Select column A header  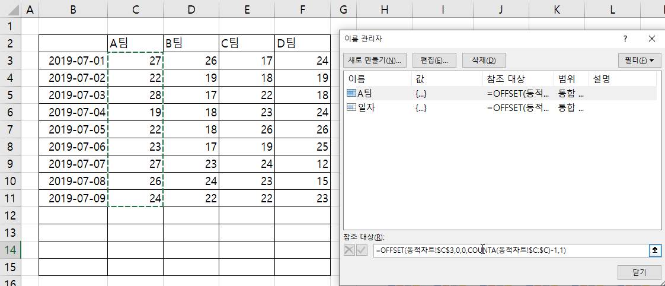click(30, 10)
